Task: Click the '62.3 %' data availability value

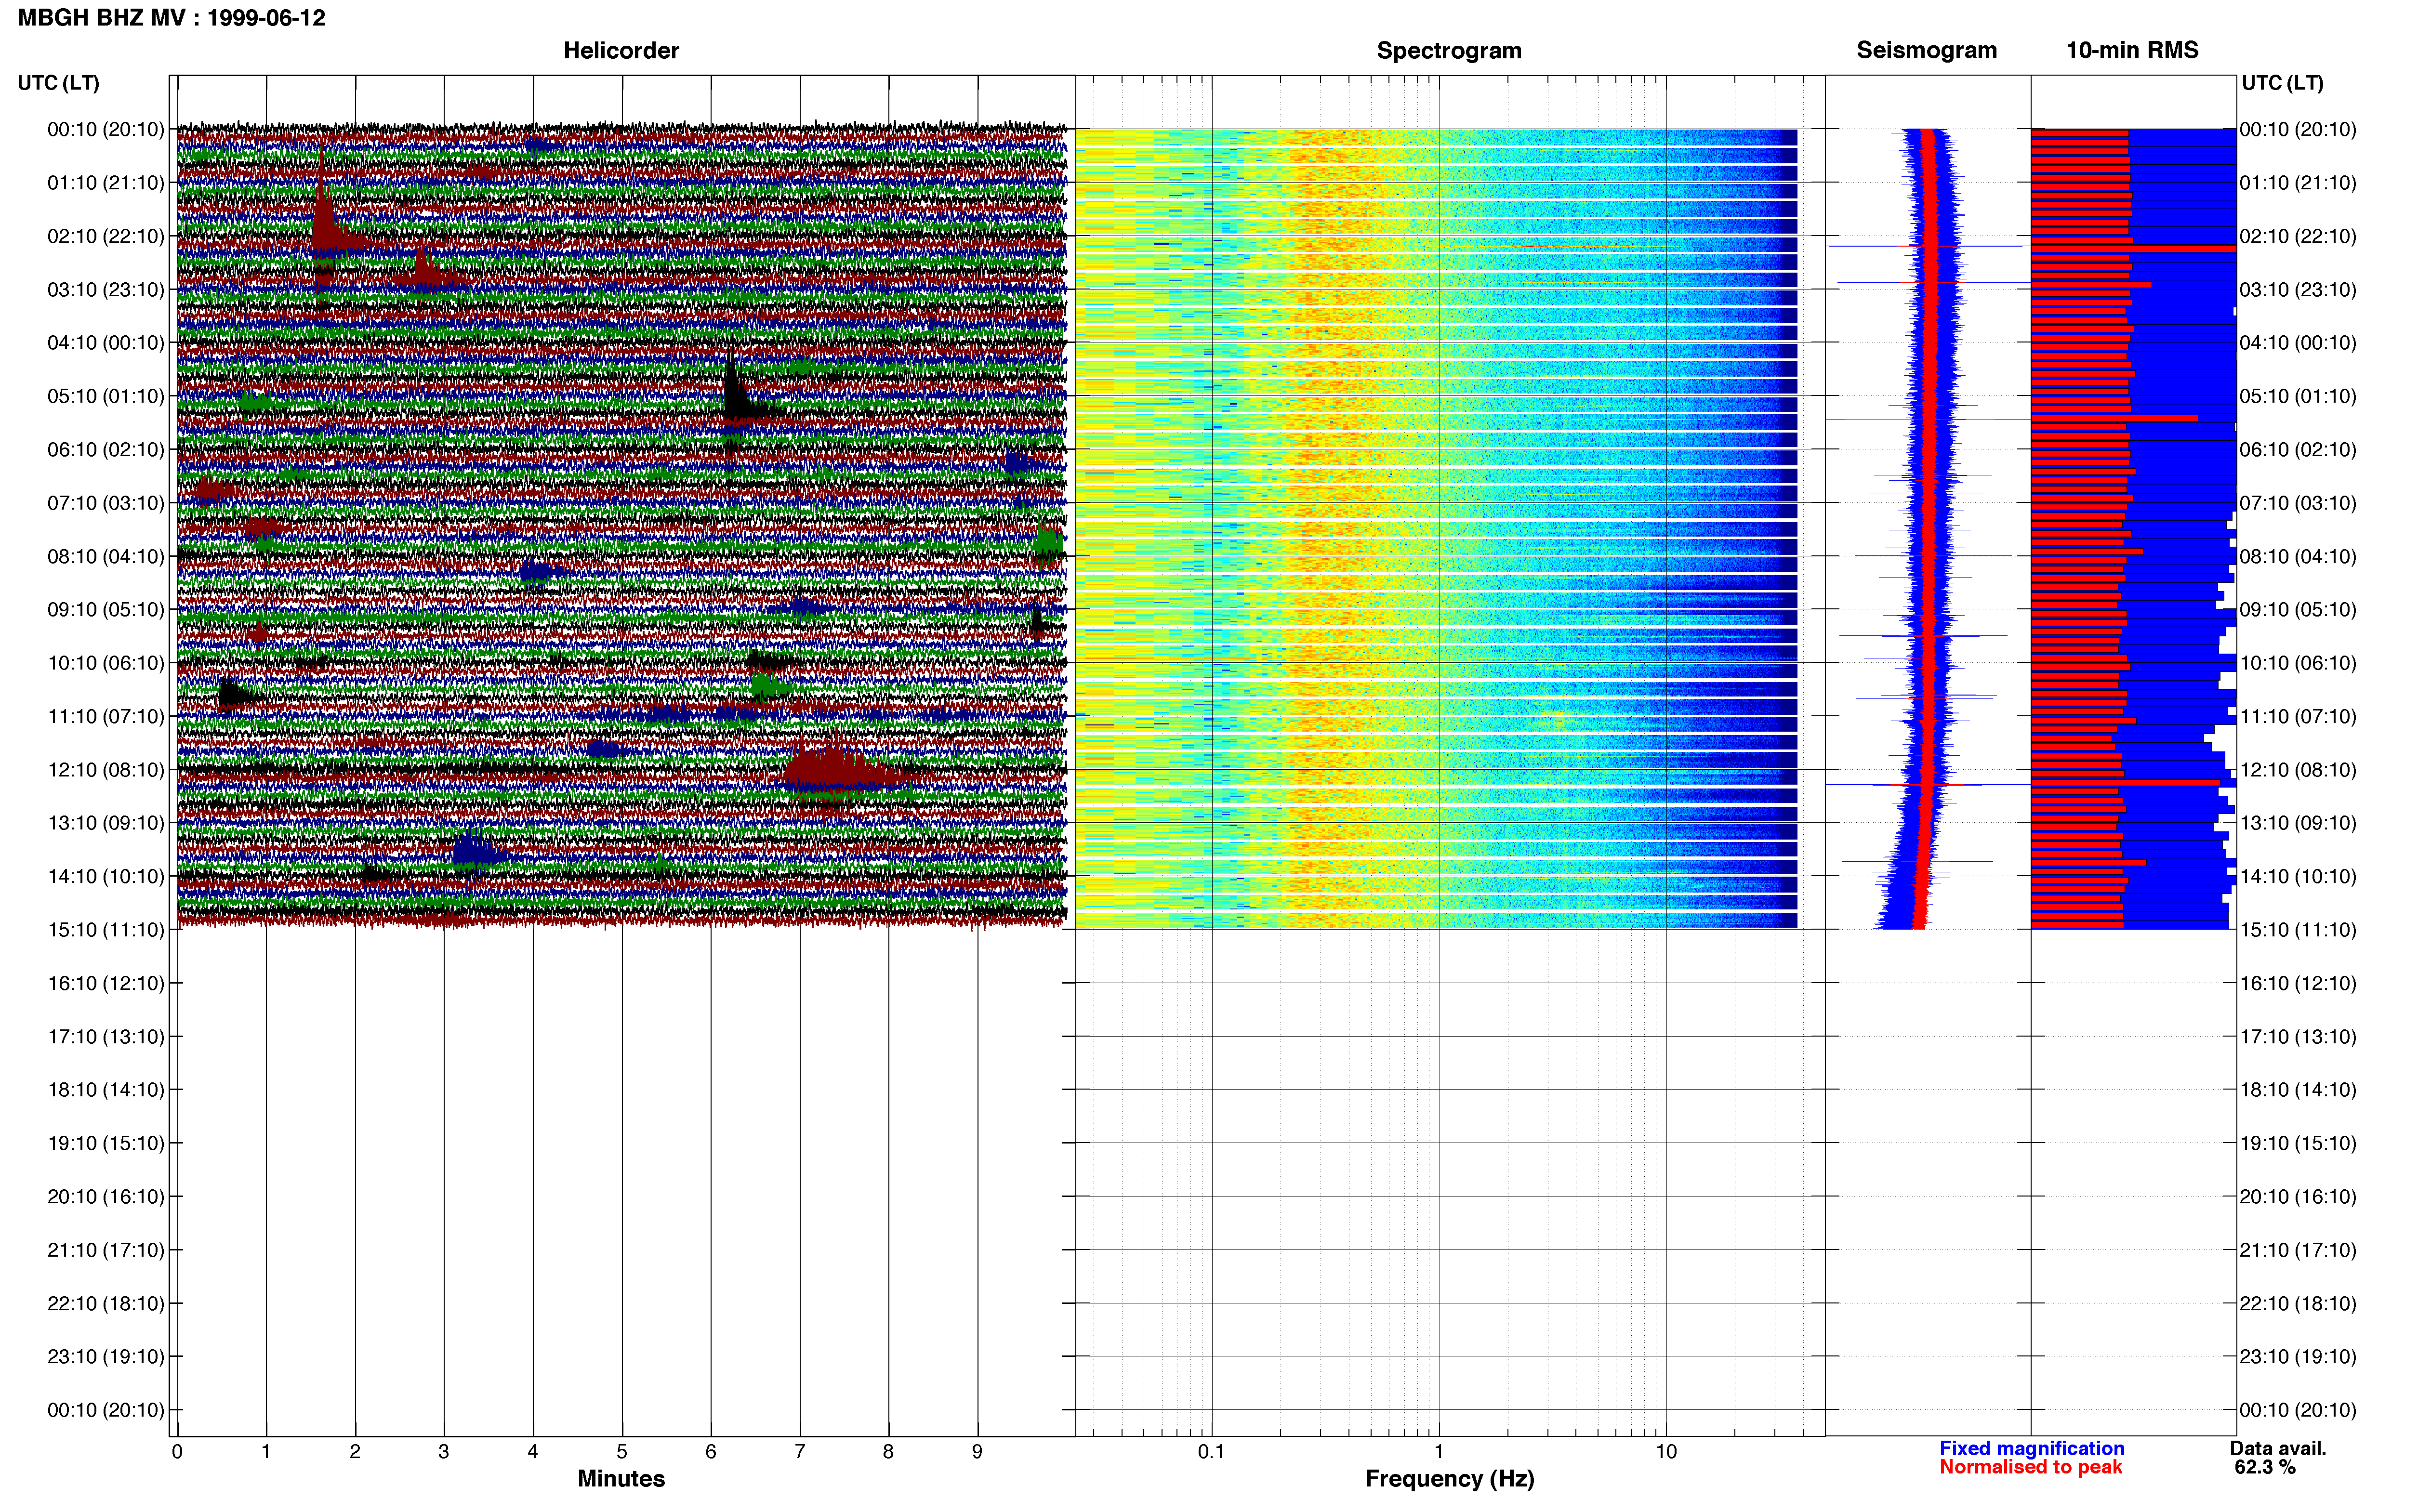Action: [2265, 1468]
